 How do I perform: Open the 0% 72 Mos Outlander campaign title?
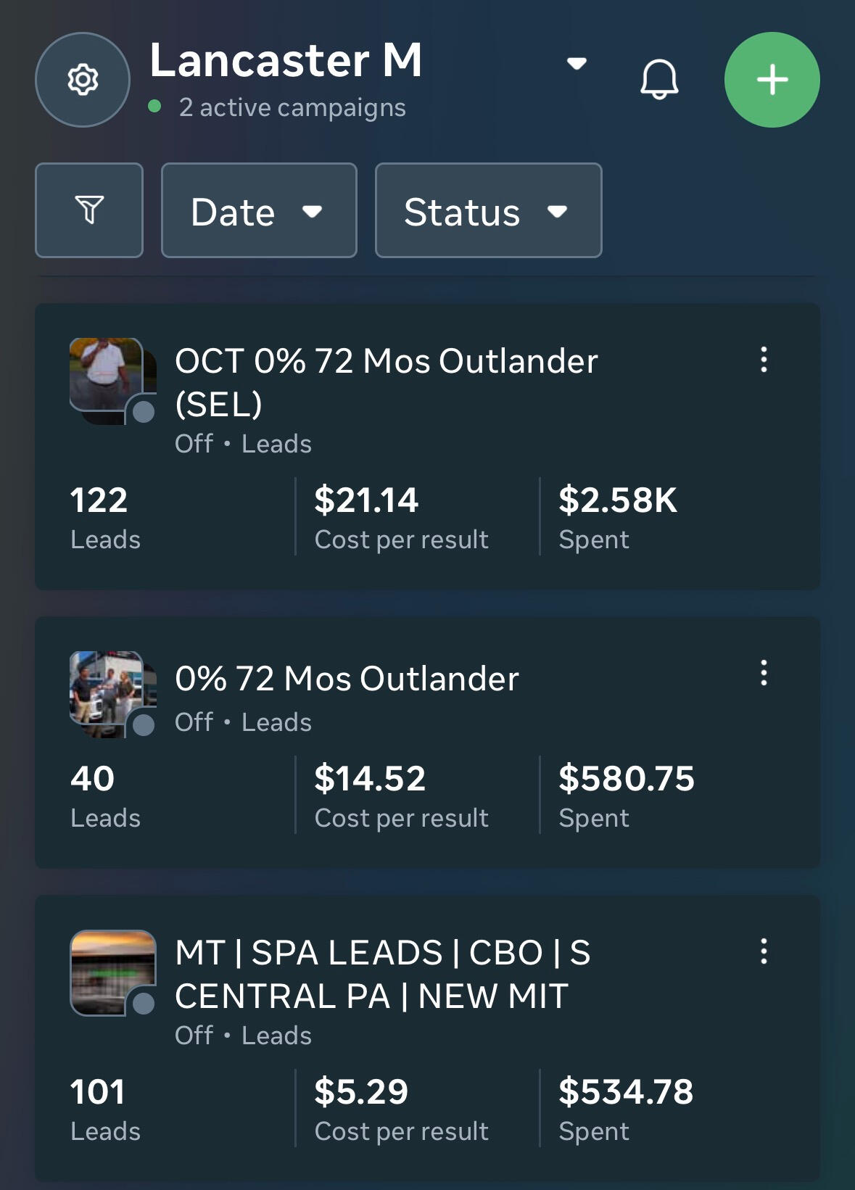tap(347, 679)
